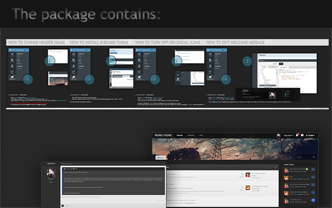Click Pages document icon in Change Header Image tutorial
This screenshot has width=332, height=208.
pos(12,60)
